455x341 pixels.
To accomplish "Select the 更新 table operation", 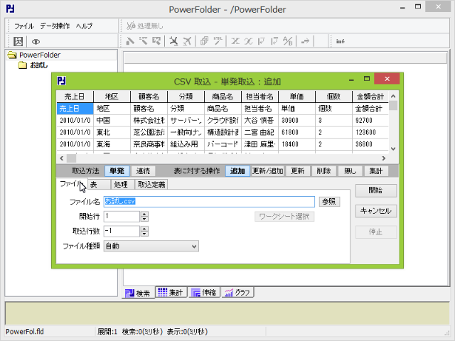I will pos(298,170).
